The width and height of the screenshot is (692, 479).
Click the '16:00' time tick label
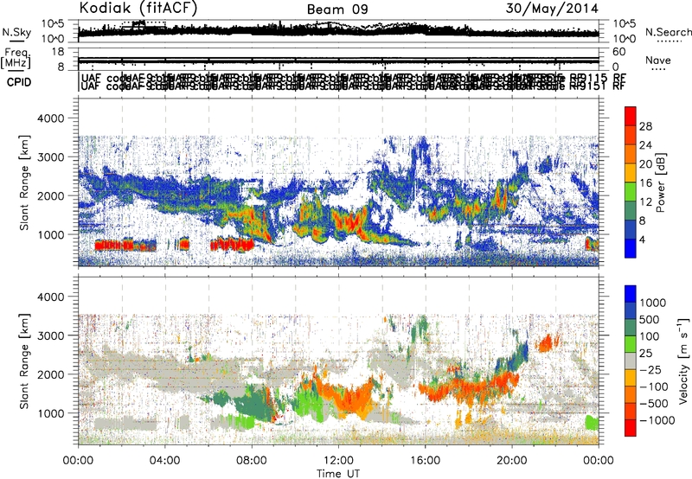[425, 461]
